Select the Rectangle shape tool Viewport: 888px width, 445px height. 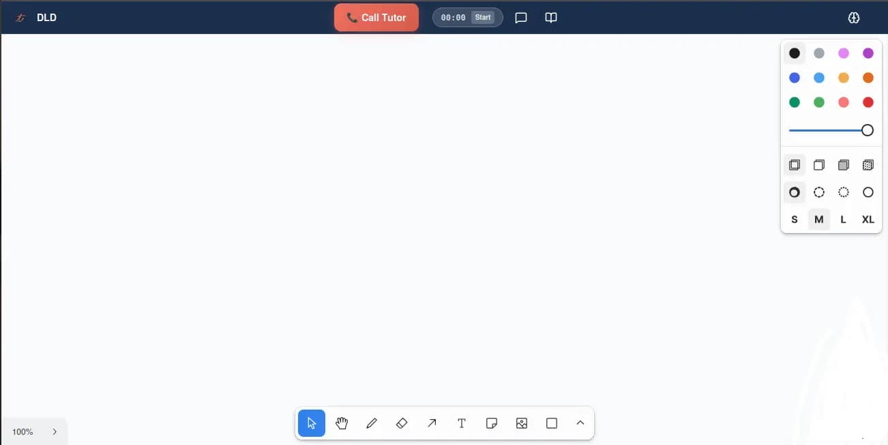552,423
